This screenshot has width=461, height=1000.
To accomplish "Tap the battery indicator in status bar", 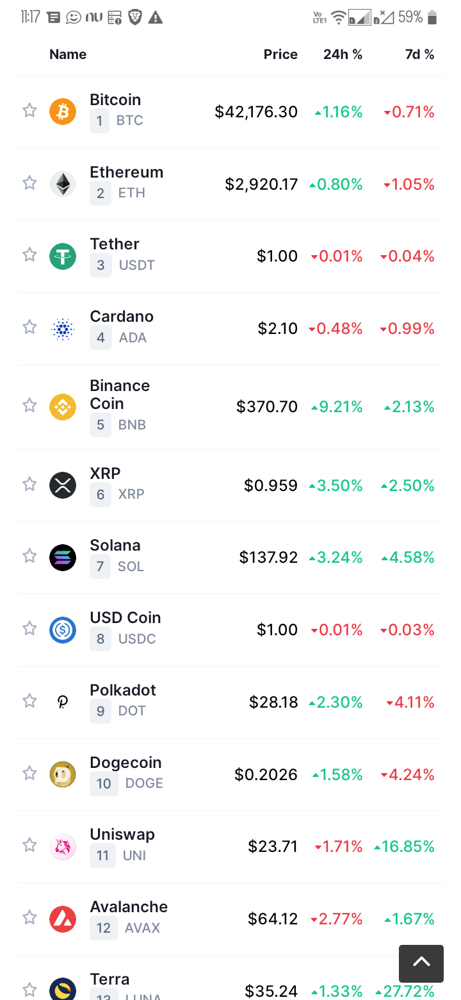I will click(432, 18).
